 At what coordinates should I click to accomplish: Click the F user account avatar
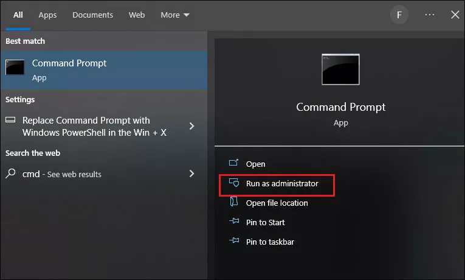[x=399, y=15]
